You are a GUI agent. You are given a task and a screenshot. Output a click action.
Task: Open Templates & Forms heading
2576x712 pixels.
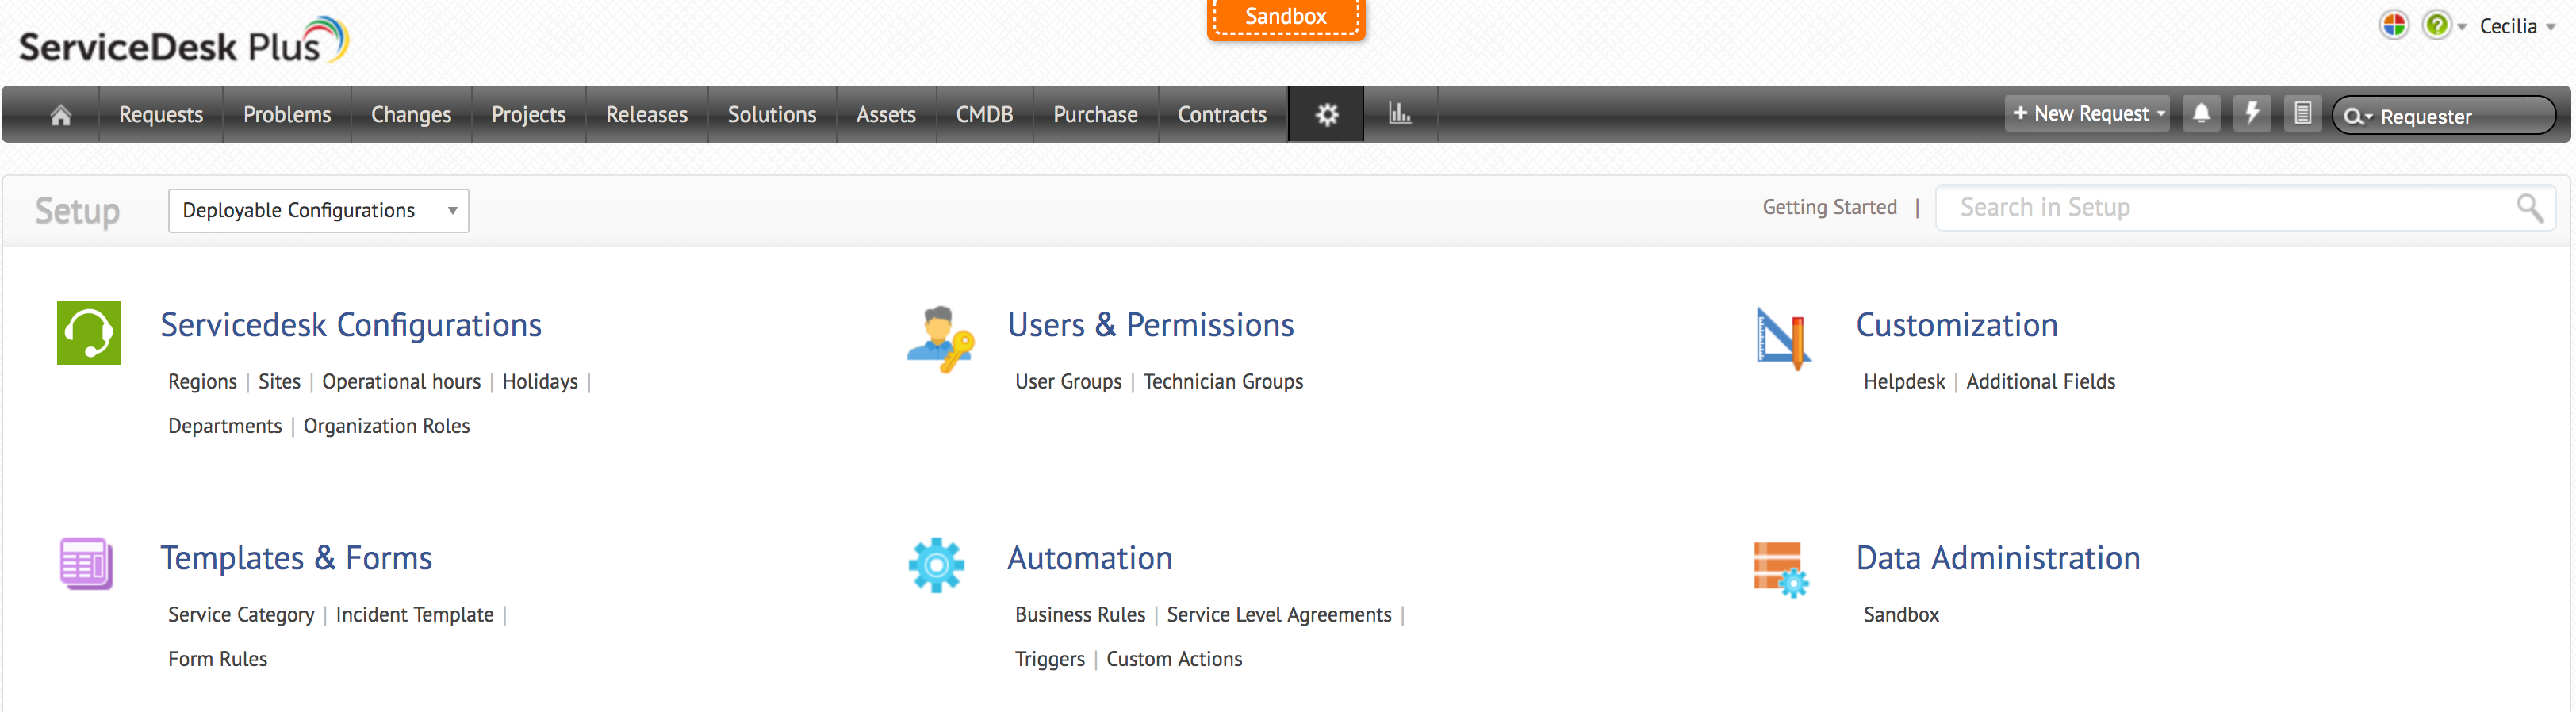click(x=296, y=558)
